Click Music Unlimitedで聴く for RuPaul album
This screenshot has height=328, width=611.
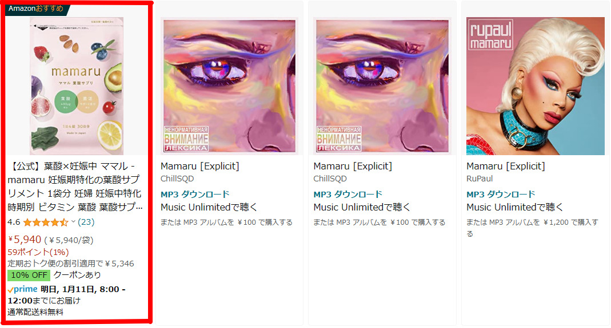[515, 207]
